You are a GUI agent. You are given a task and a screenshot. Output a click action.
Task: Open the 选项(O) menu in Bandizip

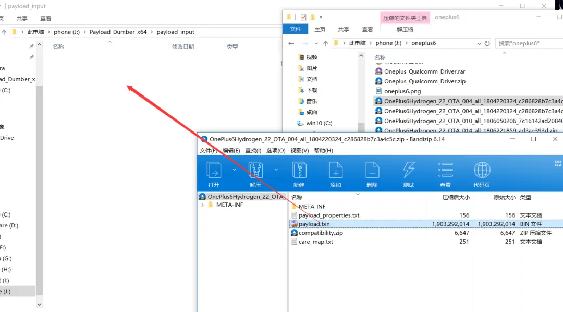coord(276,151)
